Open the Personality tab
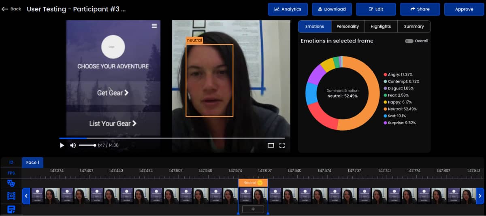 347,26
